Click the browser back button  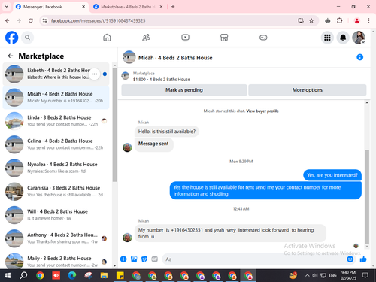(8, 20)
